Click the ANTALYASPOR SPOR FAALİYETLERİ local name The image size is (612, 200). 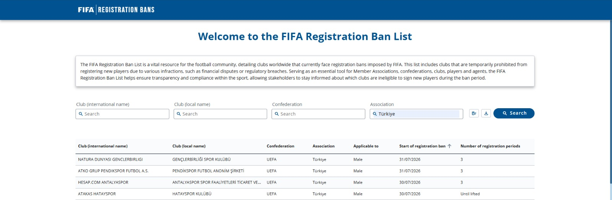216,182
